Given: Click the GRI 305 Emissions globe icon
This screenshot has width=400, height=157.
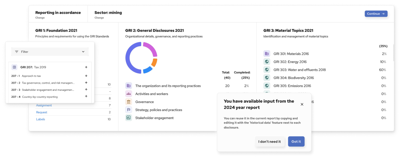Looking at the screenshot, I should [267, 86].
